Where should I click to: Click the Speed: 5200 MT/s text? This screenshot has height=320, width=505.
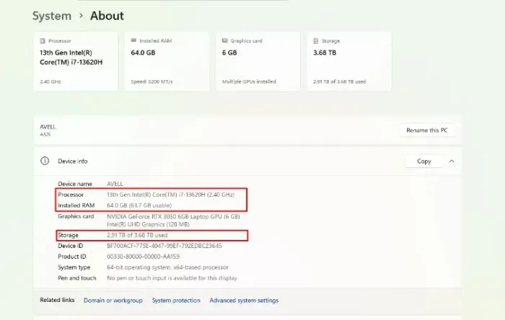coord(151,81)
